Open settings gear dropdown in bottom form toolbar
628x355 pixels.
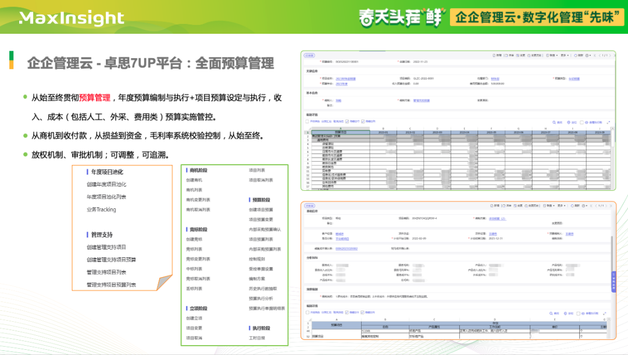[585, 206]
